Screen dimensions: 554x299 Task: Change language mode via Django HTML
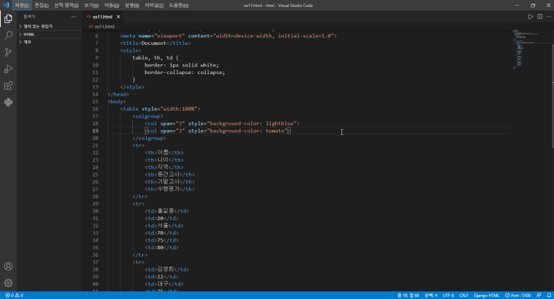point(487,295)
